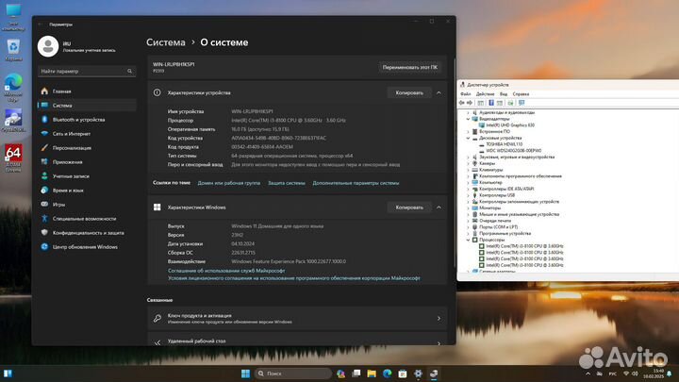Select the AIDA64 desktop icon
This screenshot has height=382, width=679.
tap(13, 158)
